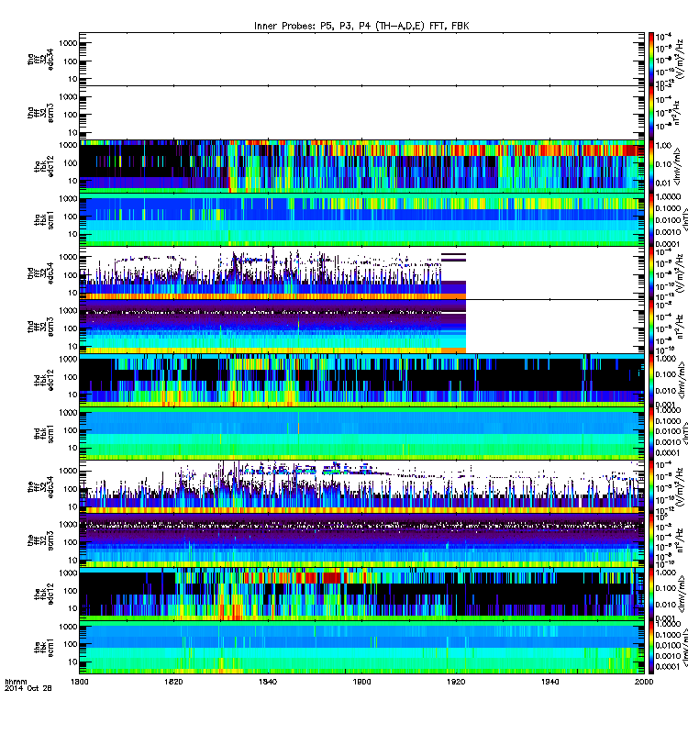Click the color bar beside the the fff scm3 panel

(x=651, y=540)
